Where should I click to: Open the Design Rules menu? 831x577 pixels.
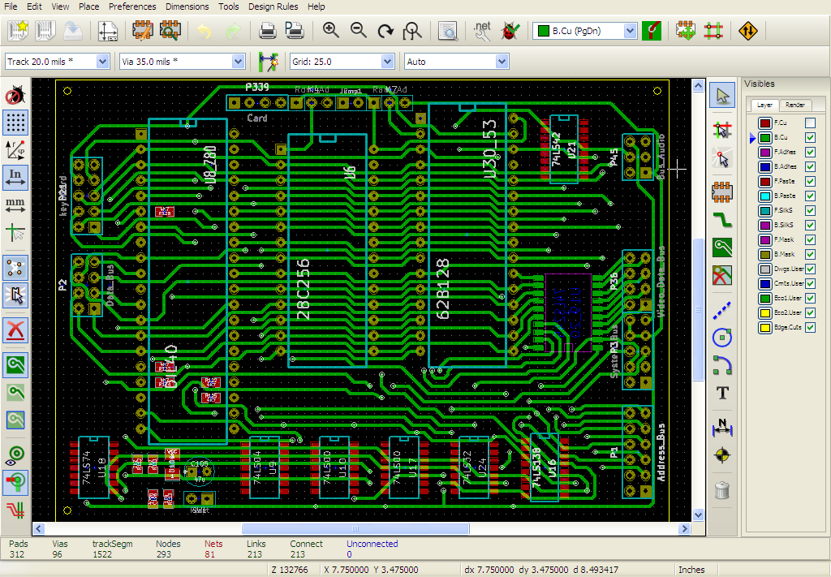pos(273,6)
